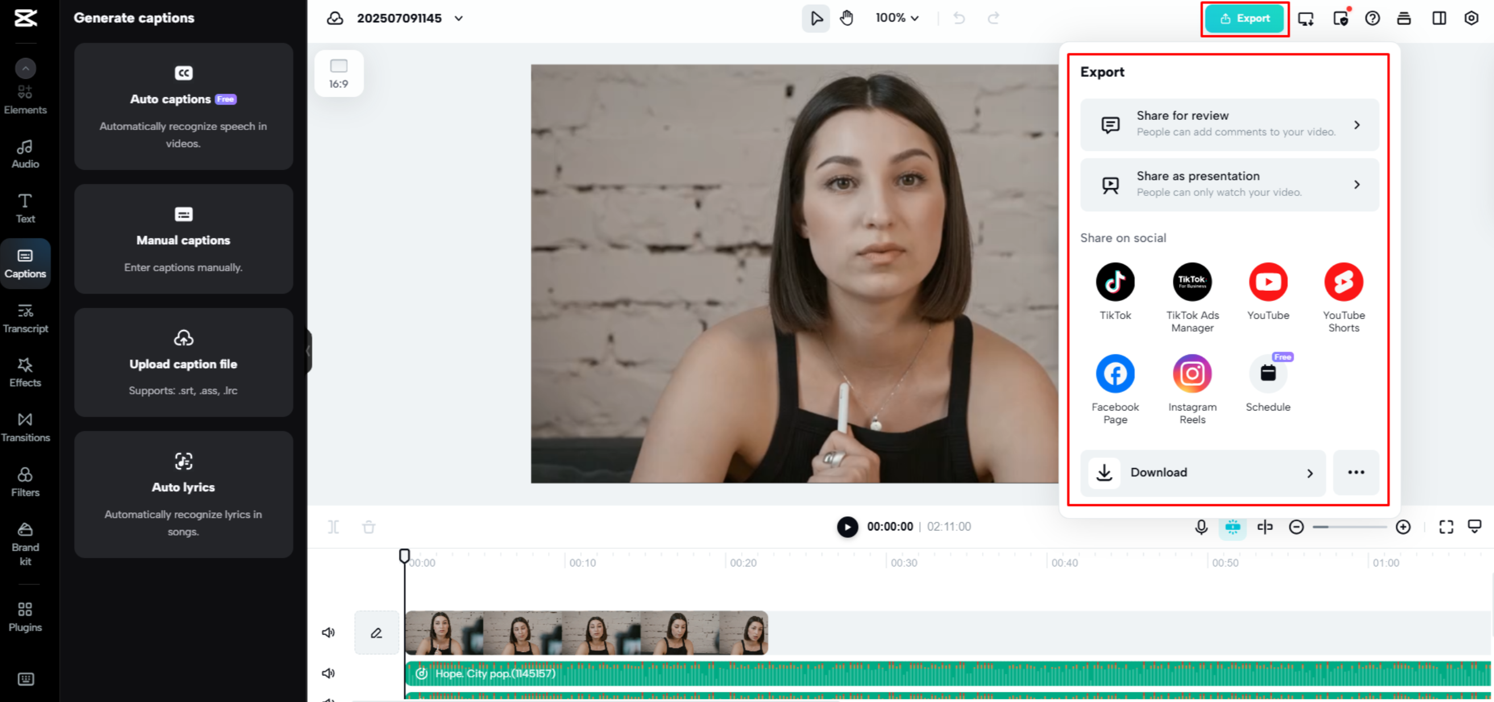Share the video to YouTube Shorts

[1344, 282]
